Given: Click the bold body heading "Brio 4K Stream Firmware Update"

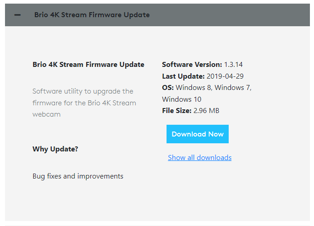Looking at the screenshot, I should (88, 65).
